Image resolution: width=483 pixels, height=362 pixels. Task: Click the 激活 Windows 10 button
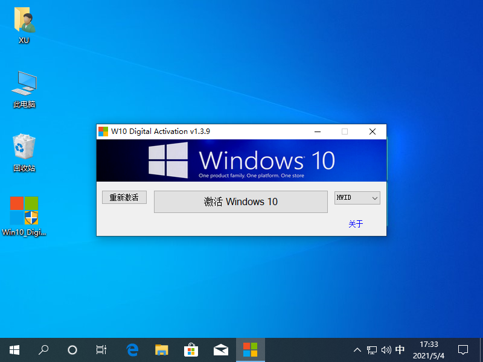(240, 201)
